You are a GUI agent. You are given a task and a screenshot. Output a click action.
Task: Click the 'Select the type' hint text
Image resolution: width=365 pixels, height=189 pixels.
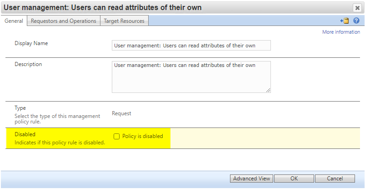tap(57, 119)
